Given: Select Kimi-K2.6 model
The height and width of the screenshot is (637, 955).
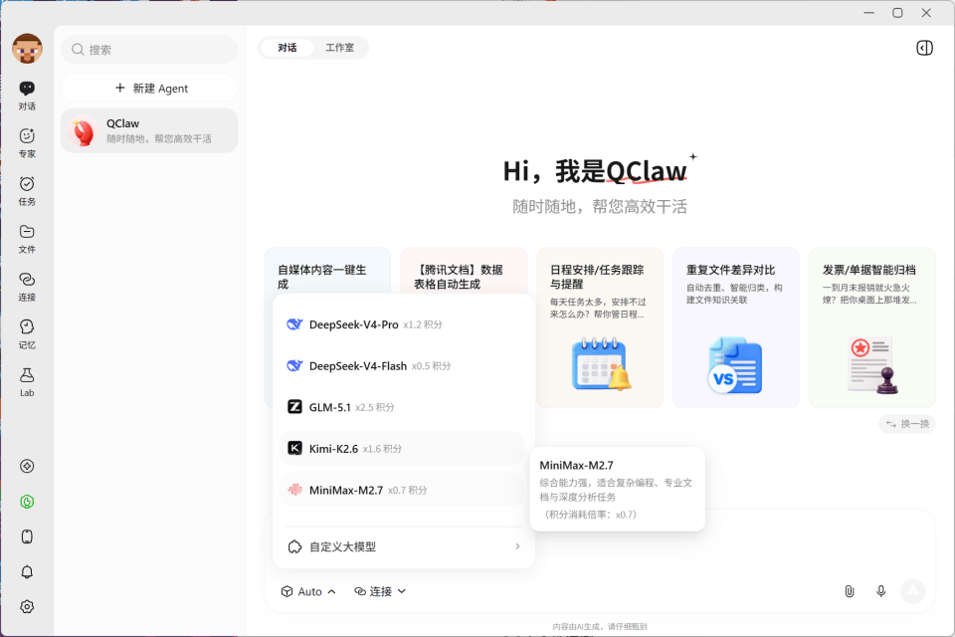Looking at the screenshot, I should tap(401, 449).
